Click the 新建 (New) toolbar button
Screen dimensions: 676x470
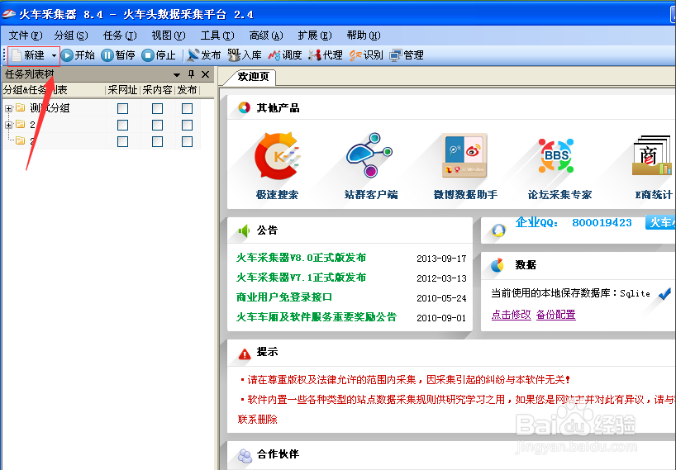coord(28,55)
